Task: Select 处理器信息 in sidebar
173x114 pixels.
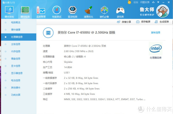Action: click(x=19, y=37)
